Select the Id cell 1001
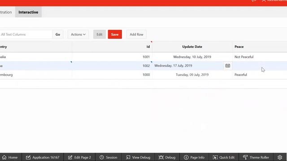The image size is (287, 161). pyautogui.click(x=112, y=57)
